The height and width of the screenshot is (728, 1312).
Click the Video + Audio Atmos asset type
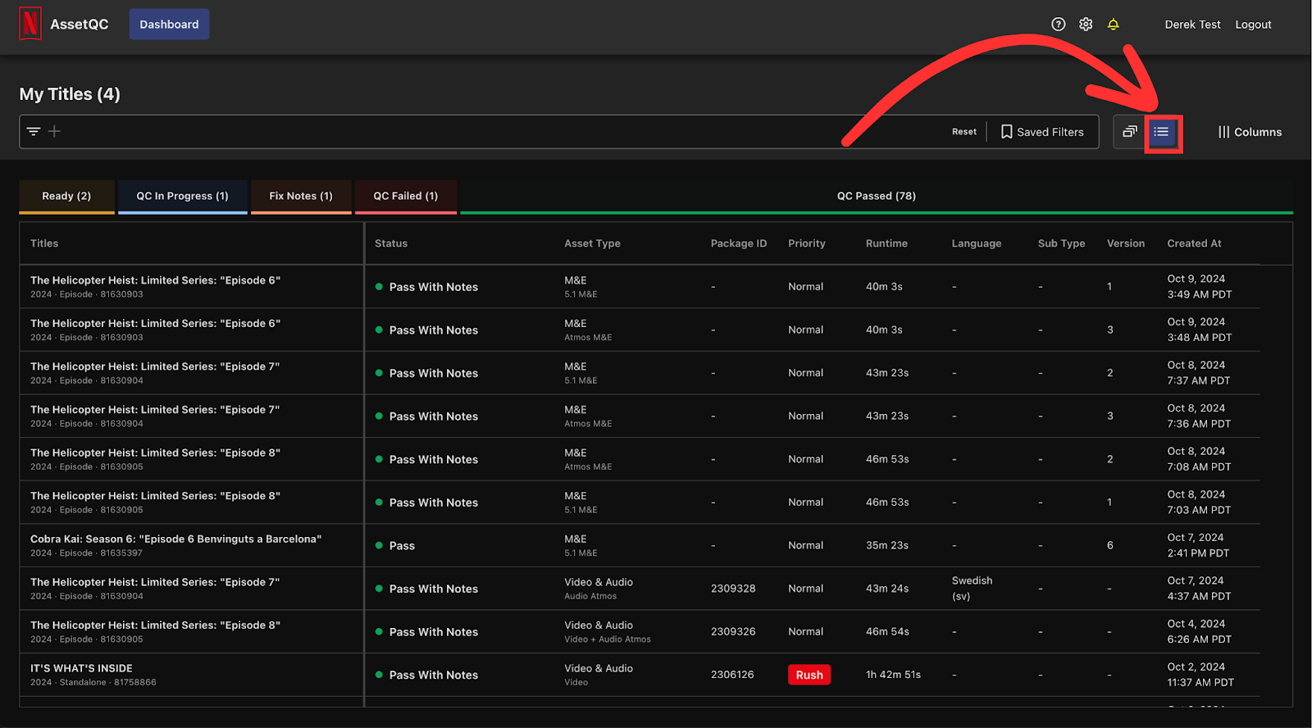(x=608, y=639)
